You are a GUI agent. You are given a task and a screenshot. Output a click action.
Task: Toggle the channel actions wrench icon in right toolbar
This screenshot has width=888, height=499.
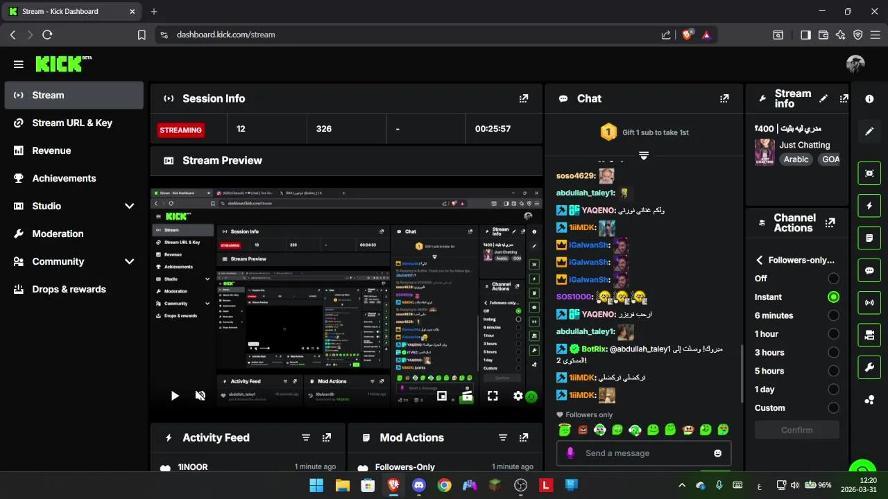tap(869, 367)
